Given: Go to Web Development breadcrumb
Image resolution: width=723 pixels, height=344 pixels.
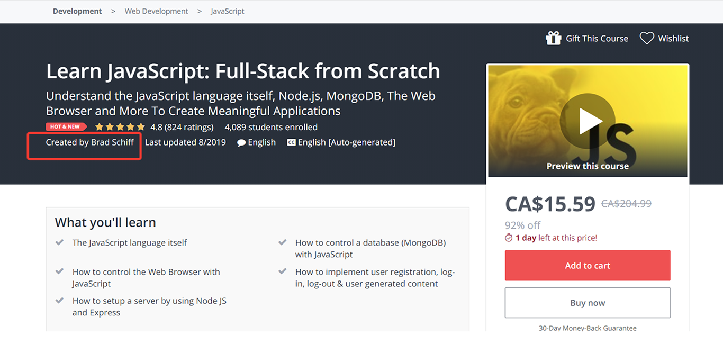Looking at the screenshot, I should pyautogui.click(x=156, y=11).
